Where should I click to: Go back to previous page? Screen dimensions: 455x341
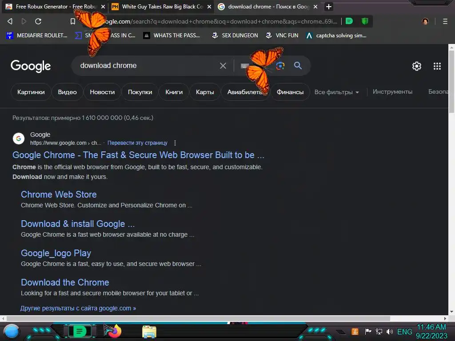10,21
